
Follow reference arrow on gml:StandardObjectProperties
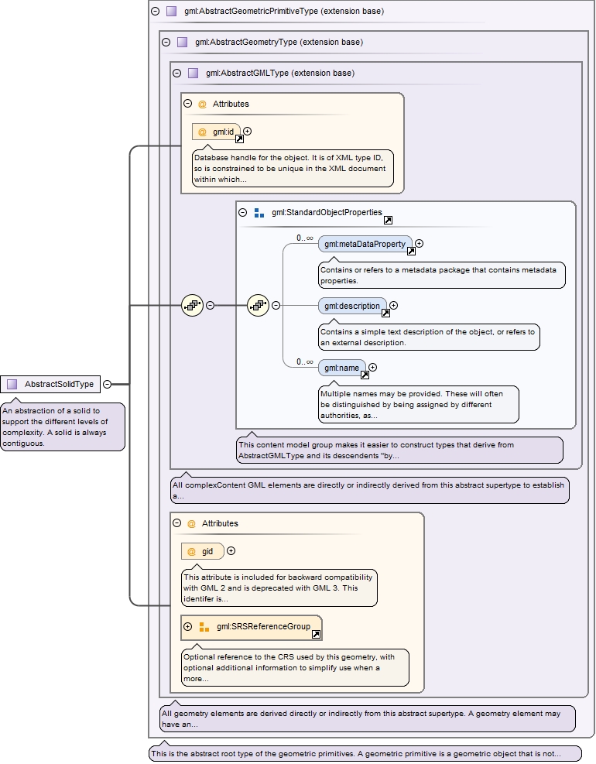coord(388,221)
